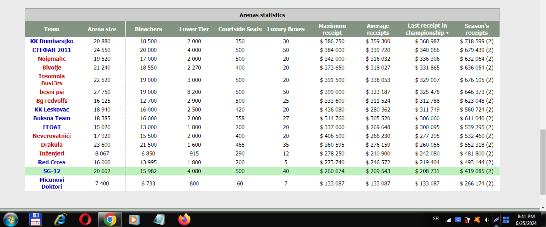Viewport: 546px width, 227px height.
Task: Sort table by Team column header
Action: pos(52,29)
